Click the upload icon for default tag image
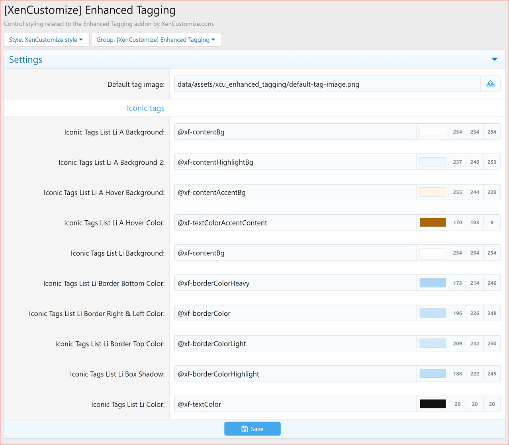509x445 pixels. click(x=490, y=84)
